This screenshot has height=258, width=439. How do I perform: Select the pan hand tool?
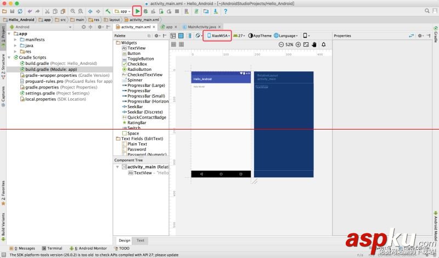pyautogui.click(x=314, y=44)
